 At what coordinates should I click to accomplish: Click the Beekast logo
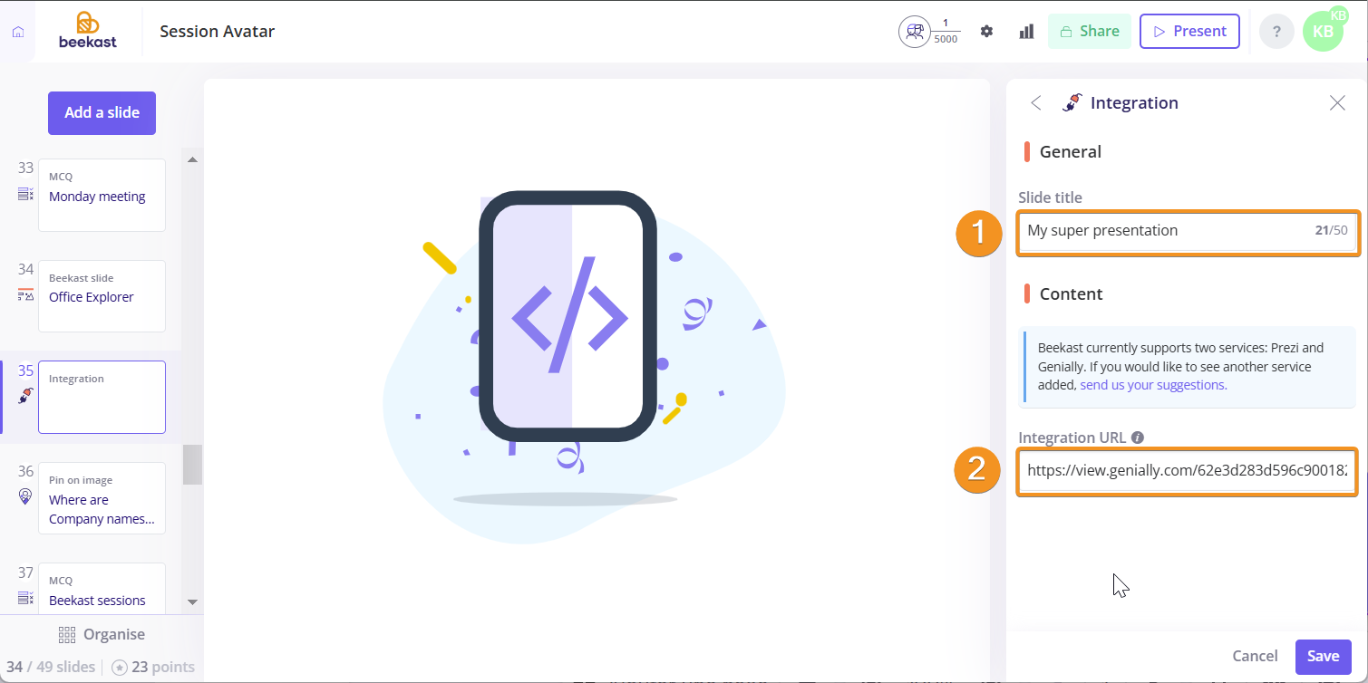point(88,30)
